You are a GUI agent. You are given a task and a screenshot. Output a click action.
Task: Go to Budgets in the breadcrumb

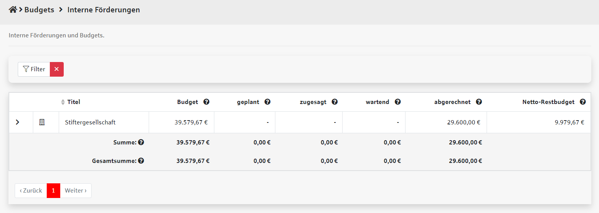[39, 10]
